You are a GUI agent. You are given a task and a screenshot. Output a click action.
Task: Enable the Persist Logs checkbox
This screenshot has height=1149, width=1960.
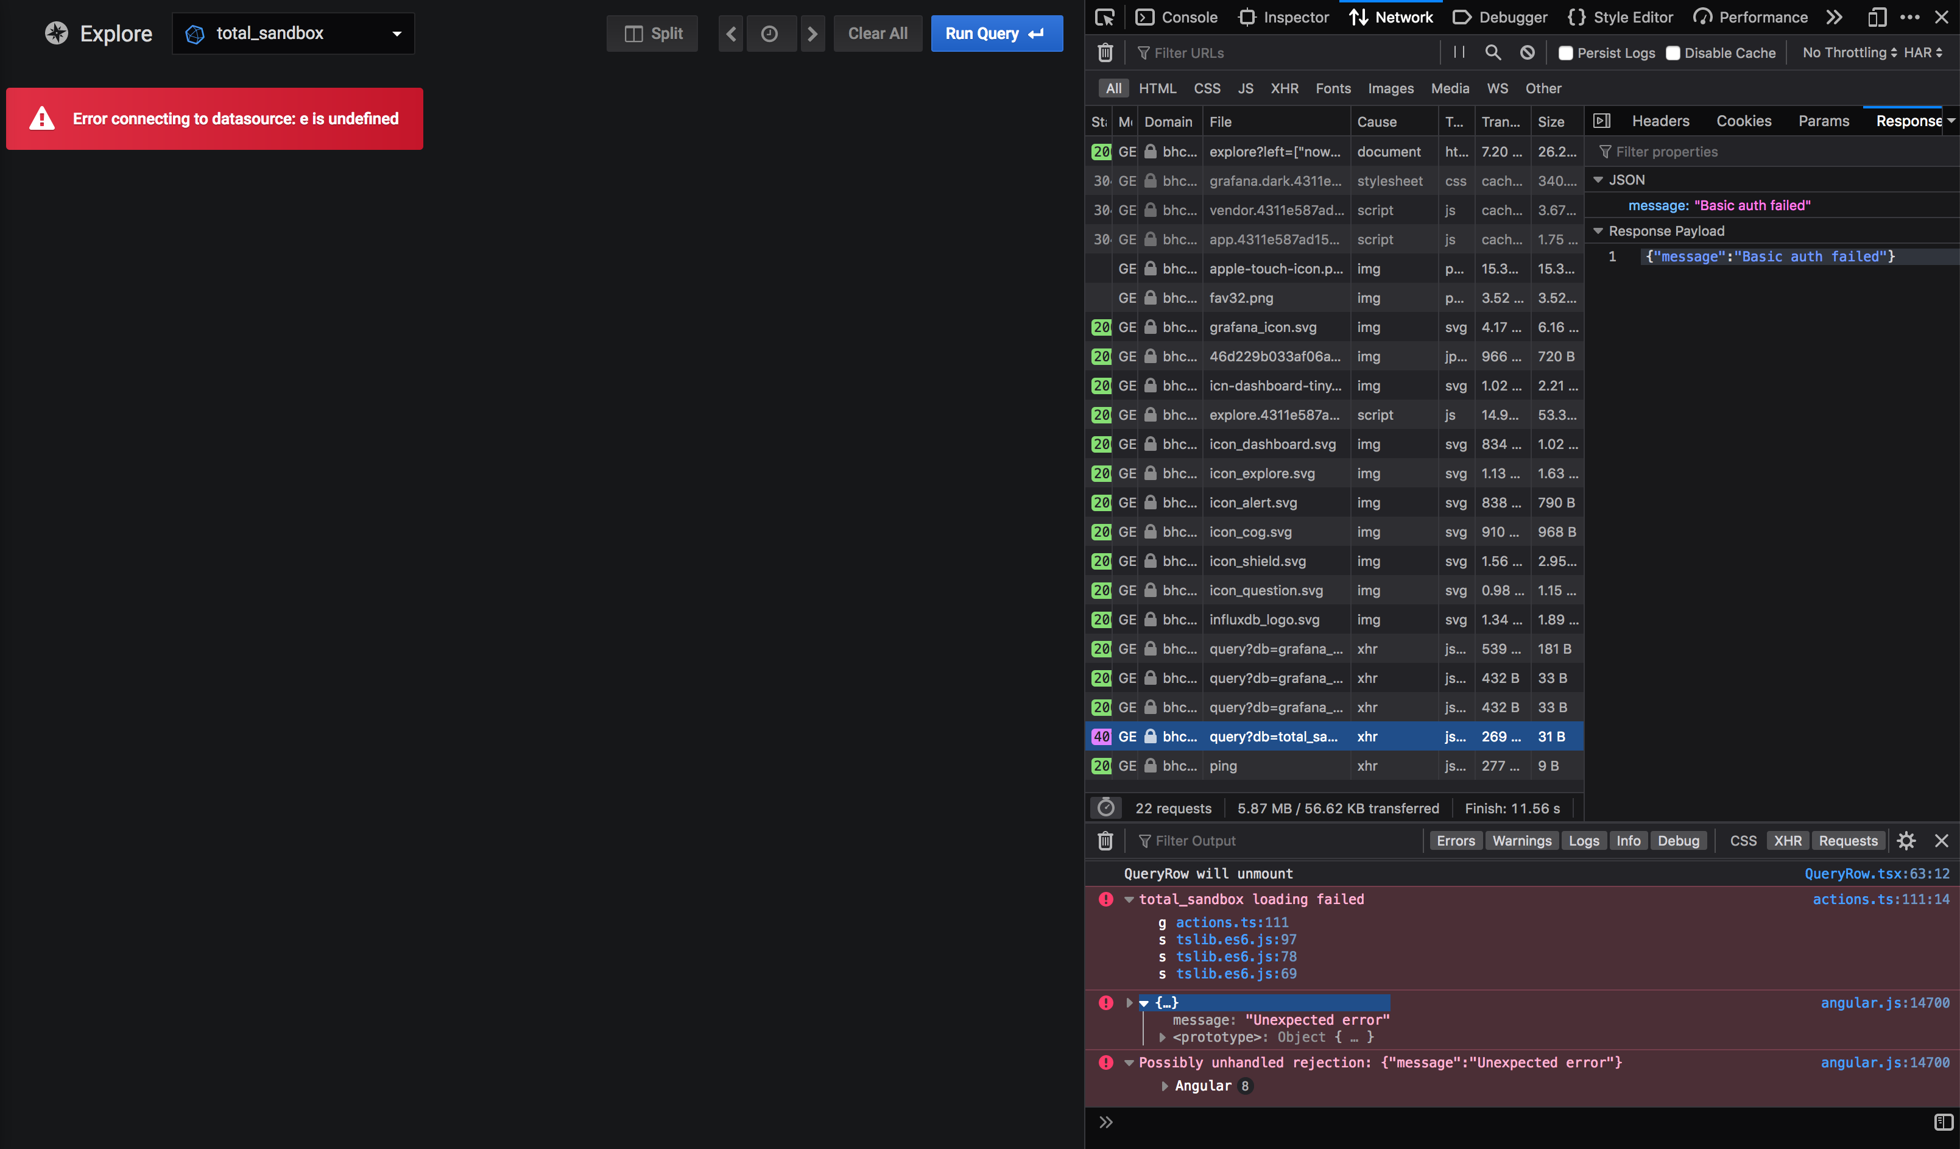[x=1566, y=53]
